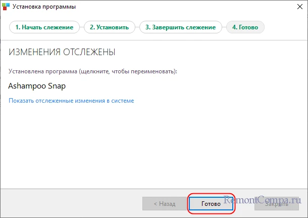Click the Ashampoo Snap name to rename

pos(37,86)
